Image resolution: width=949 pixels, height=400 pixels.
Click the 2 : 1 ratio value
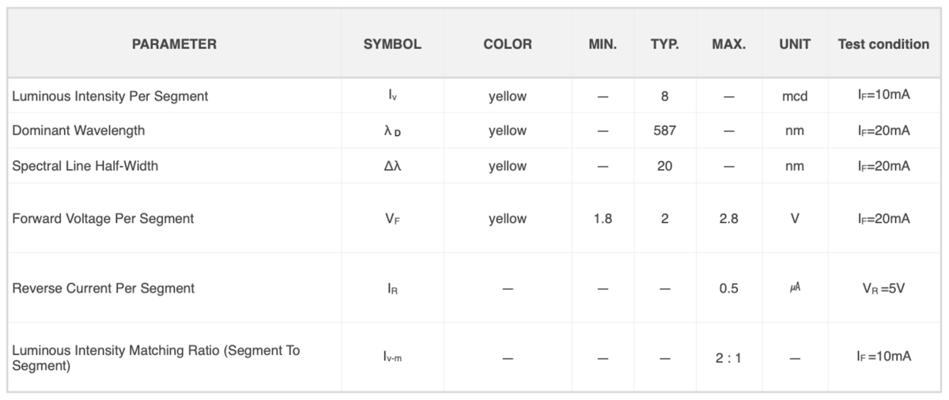(729, 358)
